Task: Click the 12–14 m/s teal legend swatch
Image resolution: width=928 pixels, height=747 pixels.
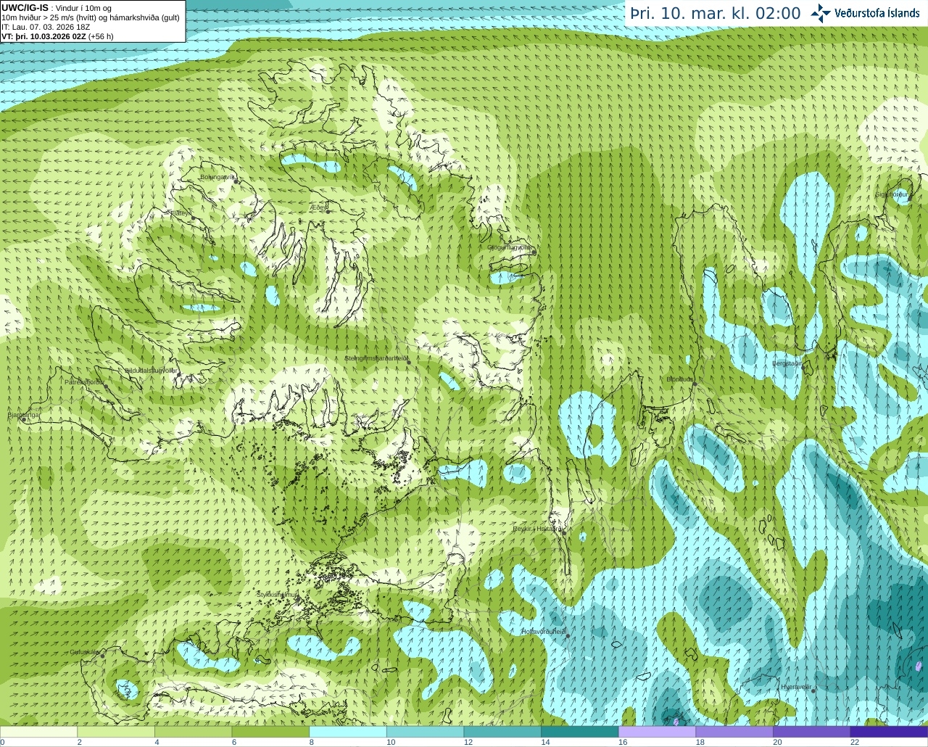Action: point(502,732)
